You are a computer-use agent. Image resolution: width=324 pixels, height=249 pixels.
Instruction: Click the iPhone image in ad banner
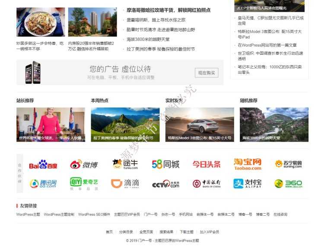33,72
